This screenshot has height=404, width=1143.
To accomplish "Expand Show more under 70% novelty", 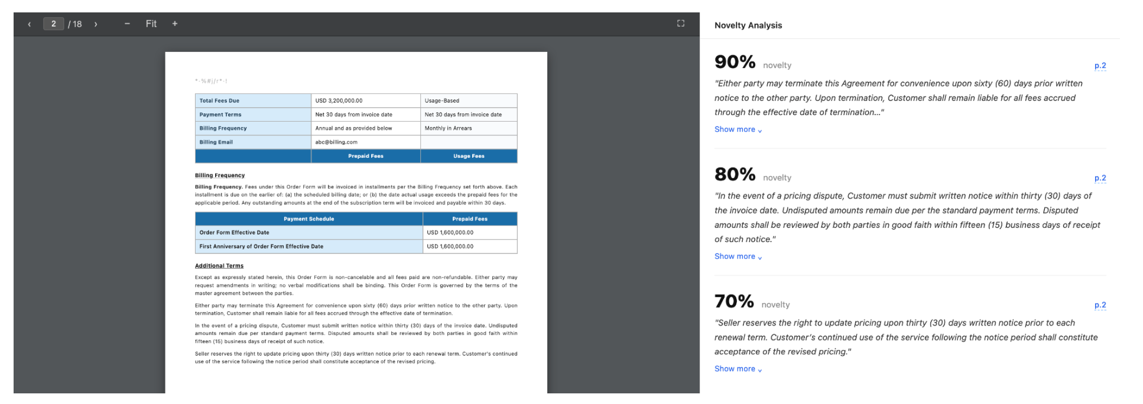I will (738, 369).
